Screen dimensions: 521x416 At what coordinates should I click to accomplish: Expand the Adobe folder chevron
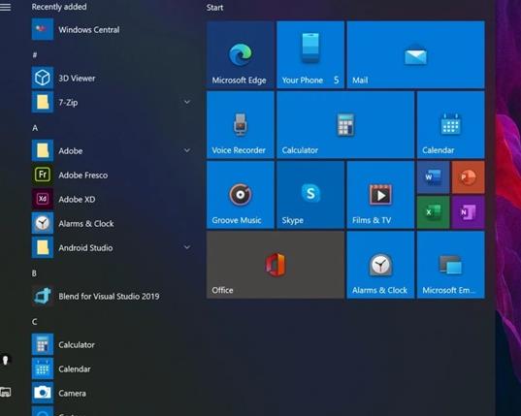tap(187, 150)
